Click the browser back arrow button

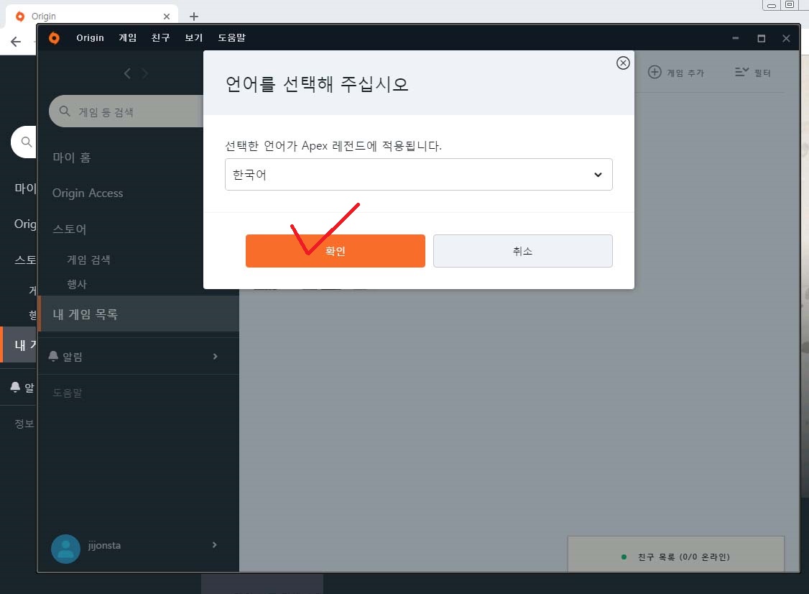tap(16, 42)
